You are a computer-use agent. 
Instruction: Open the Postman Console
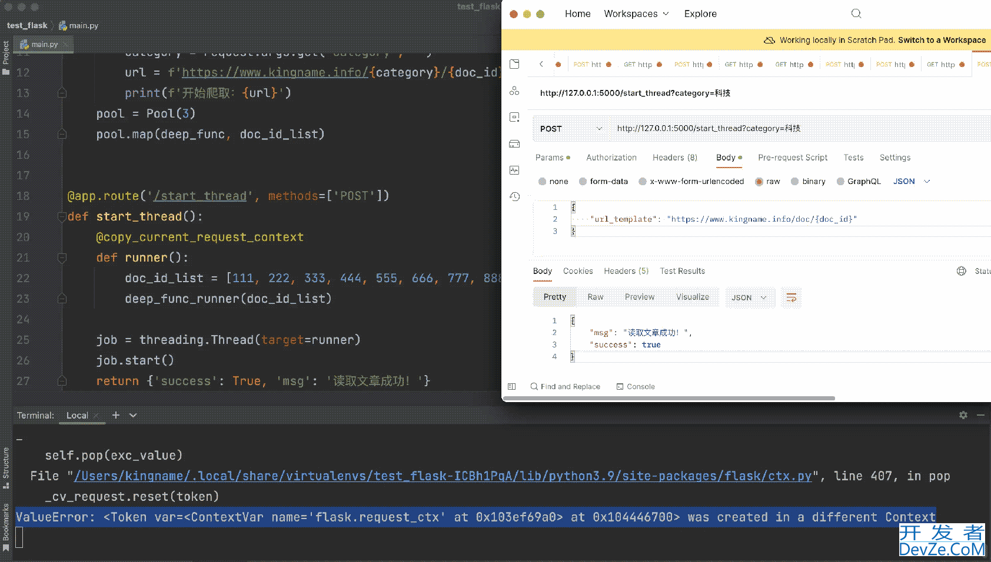(x=636, y=386)
